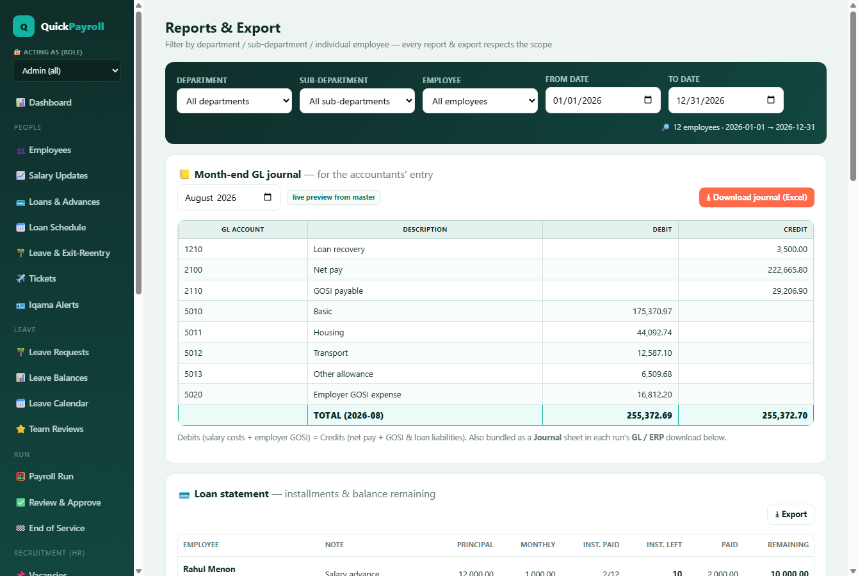
Task: Open the From Date calendar picker icon
Action: pyautogui.click(x=648, y=100)
